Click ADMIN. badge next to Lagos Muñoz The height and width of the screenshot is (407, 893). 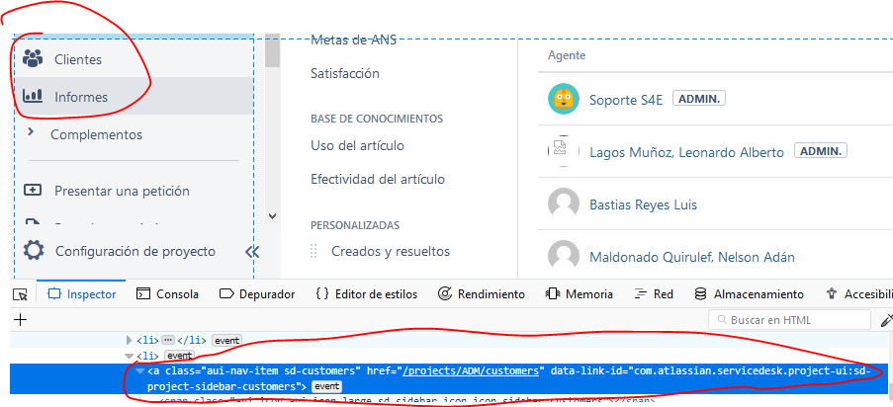pyautogui.click(x=821, y=151)
